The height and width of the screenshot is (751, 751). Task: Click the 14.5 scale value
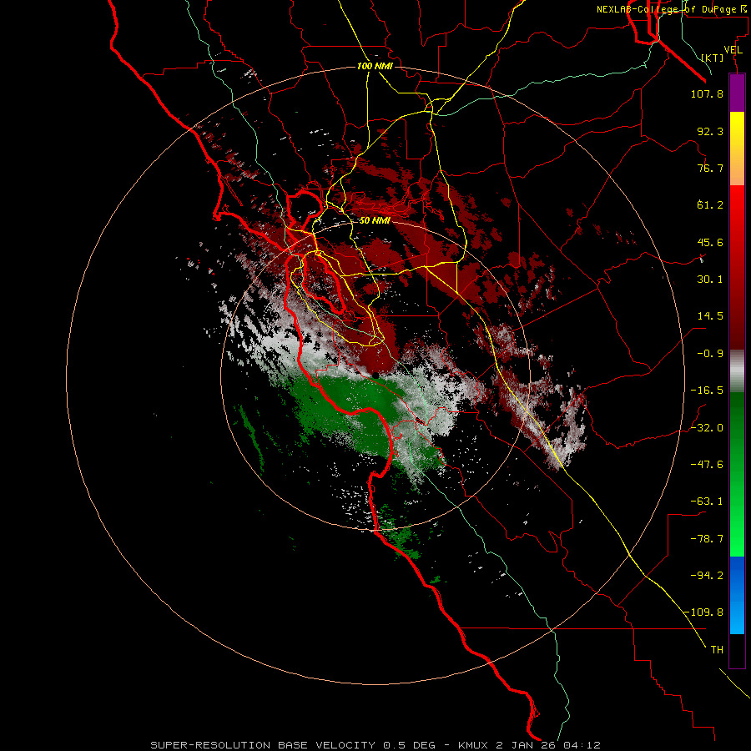(710, 316)
